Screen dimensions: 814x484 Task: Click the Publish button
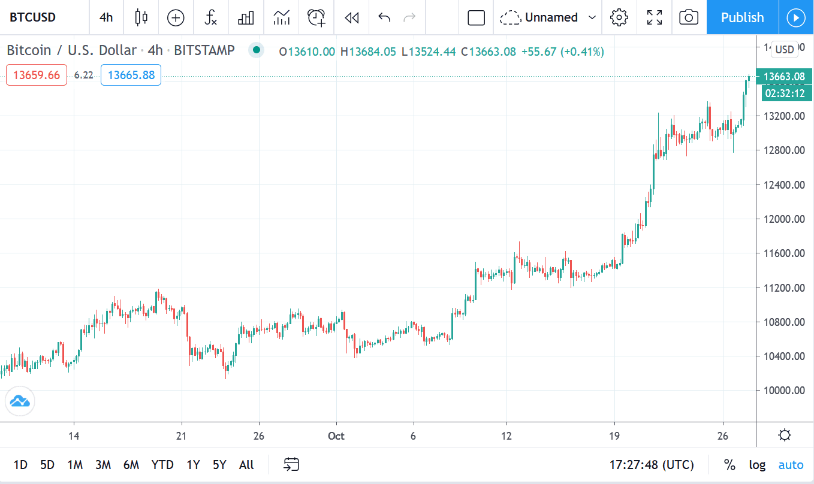(x=742, y=17)
